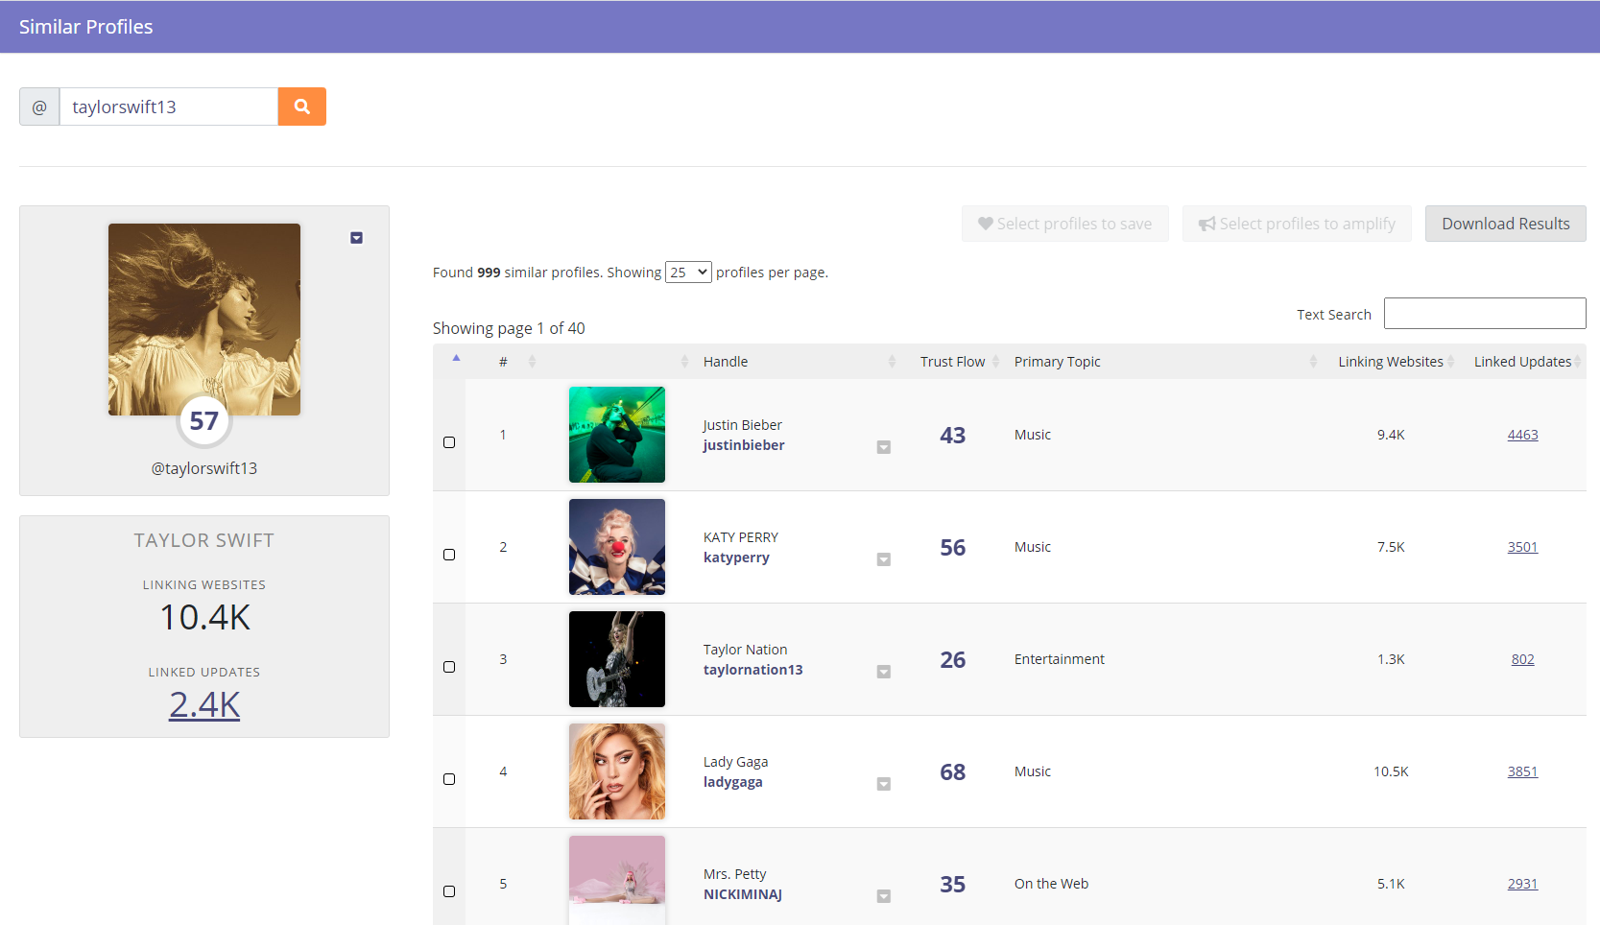Viewport: 1600px width, 925px height.
Task: Click the @taylorswift13 label under photo
Action: 204,468
